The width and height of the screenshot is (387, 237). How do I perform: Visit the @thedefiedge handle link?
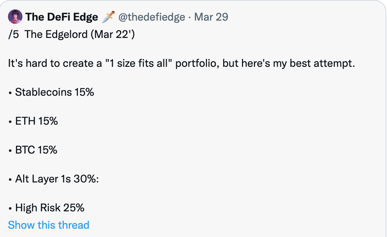tap(152, 17)
